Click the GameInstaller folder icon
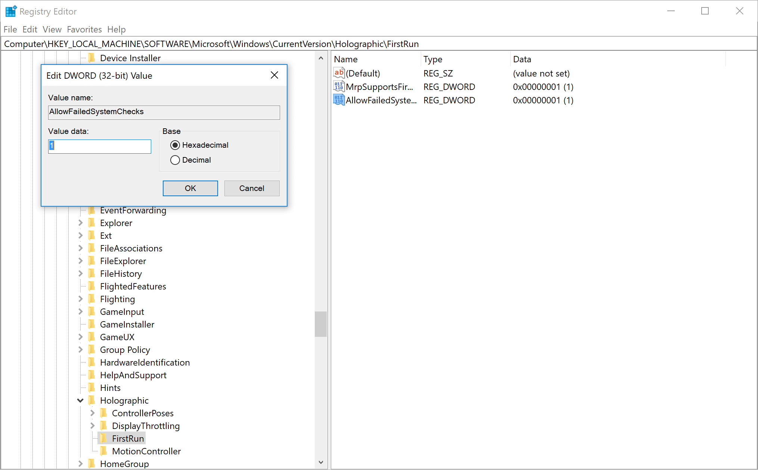Screen dimensions: 758x470 [x=92, y=324]
